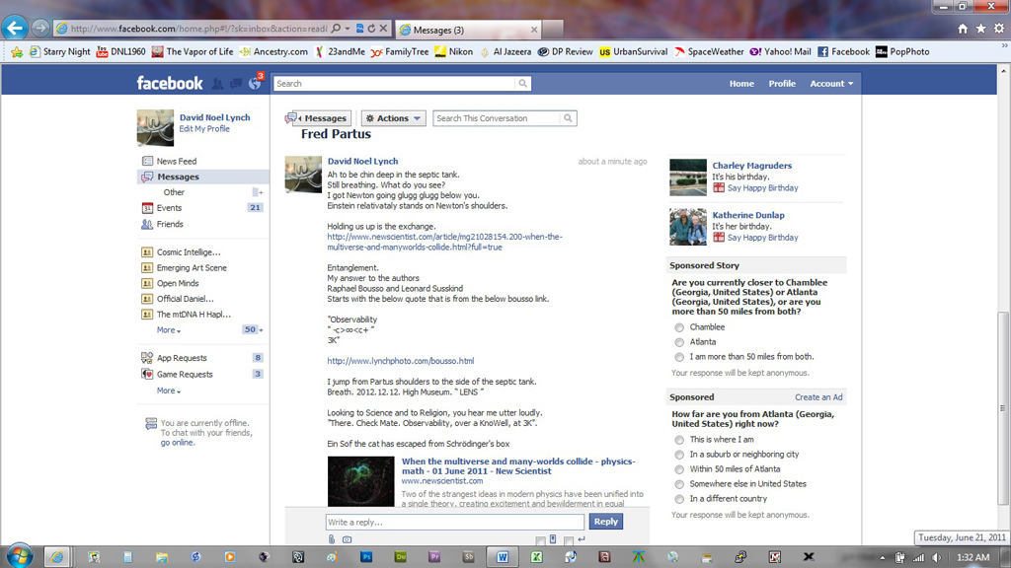Screen dimensions: 1011x568
Task: Open the browser tools gear icon
Action: pos(999,29)
